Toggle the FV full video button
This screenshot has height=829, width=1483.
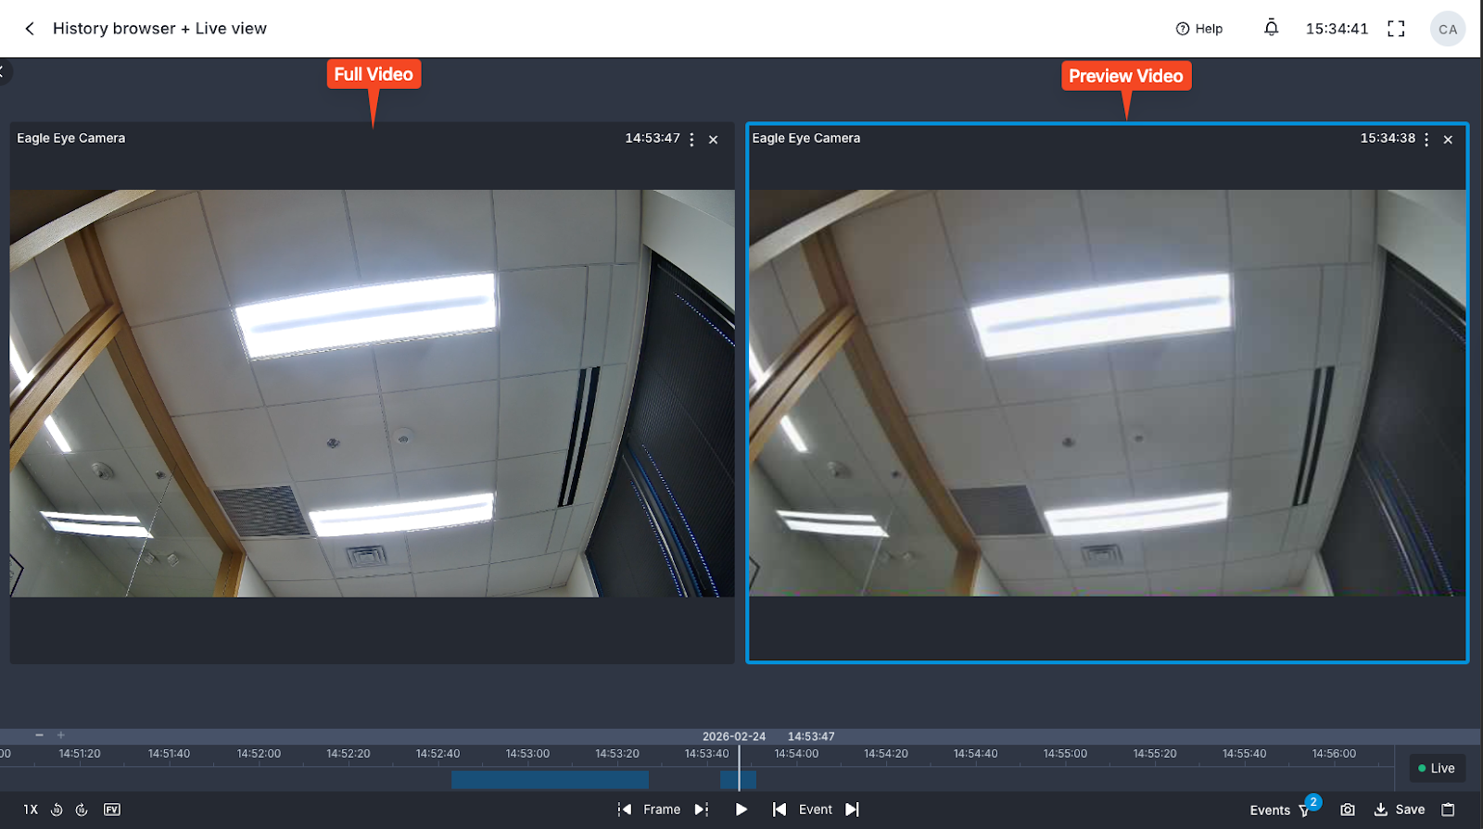(112, 810)
